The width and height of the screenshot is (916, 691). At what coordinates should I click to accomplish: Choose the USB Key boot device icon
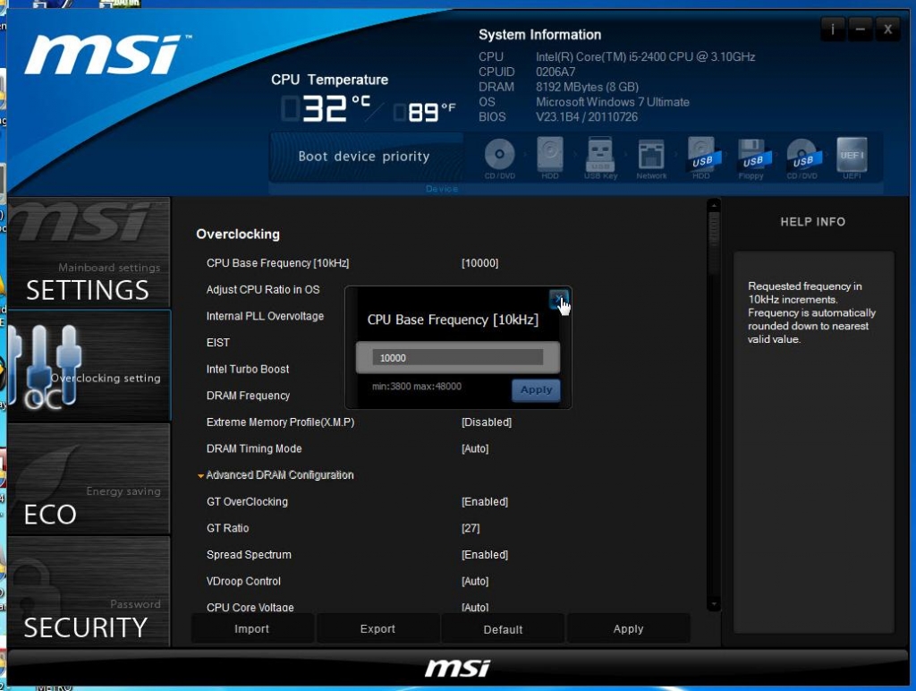tap(600, 156)
